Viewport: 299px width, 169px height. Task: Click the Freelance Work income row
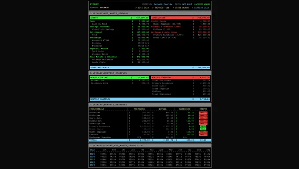point(119,83)
